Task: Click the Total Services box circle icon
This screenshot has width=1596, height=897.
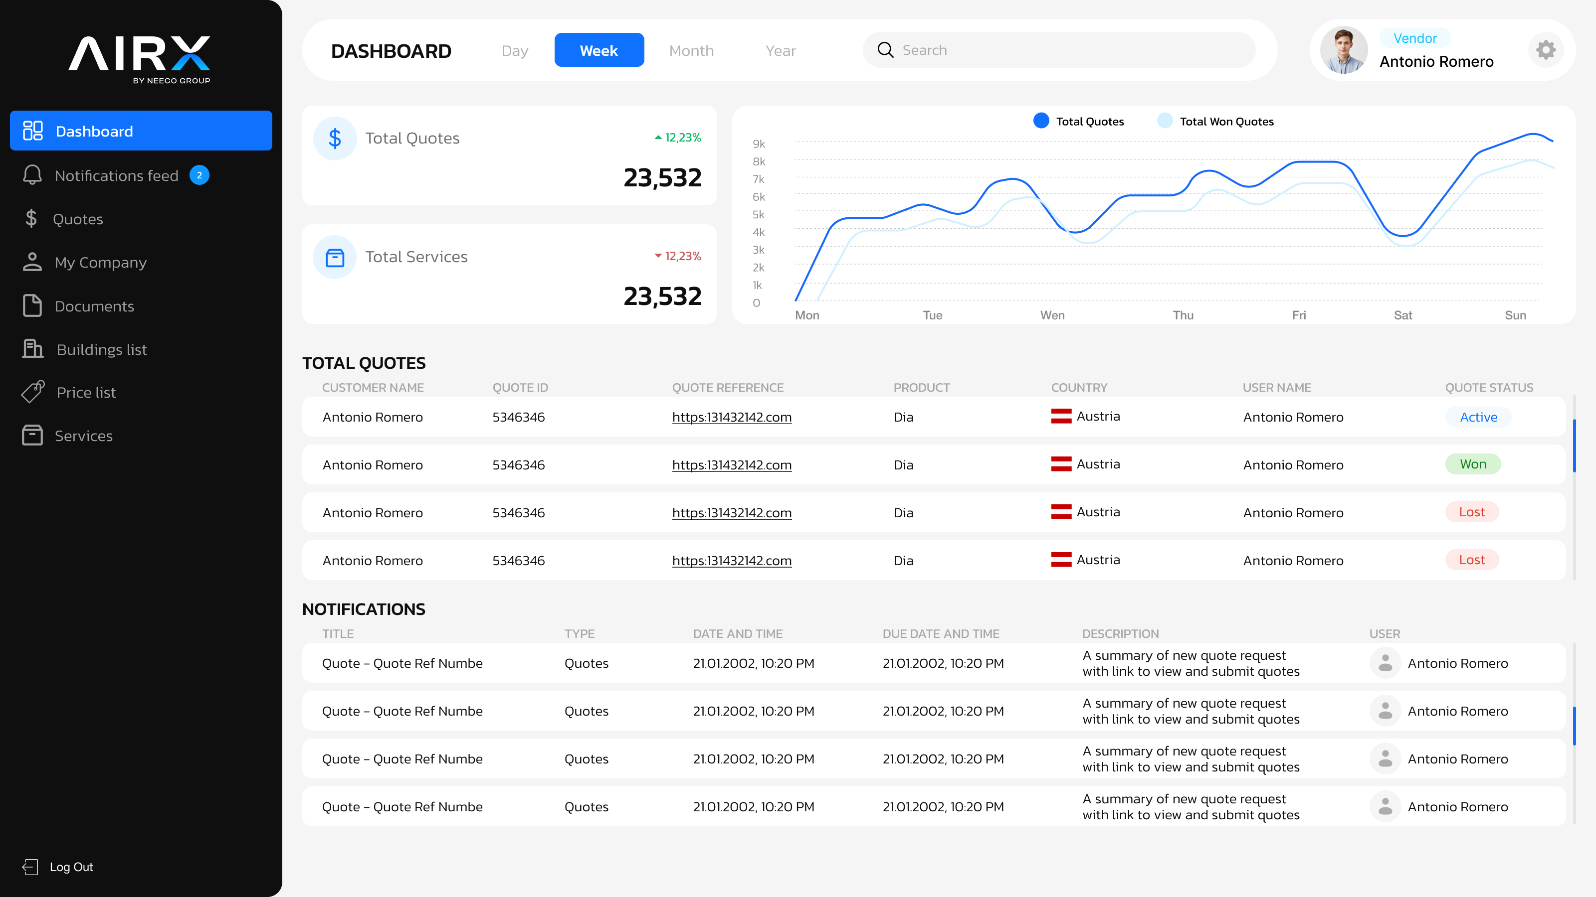Action: click(335, 257)
